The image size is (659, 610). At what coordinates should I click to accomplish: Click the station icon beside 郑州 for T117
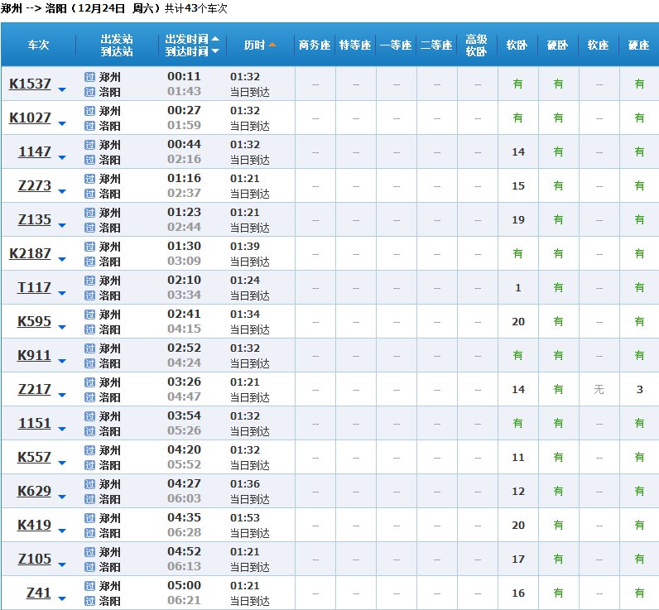point(90,281)
